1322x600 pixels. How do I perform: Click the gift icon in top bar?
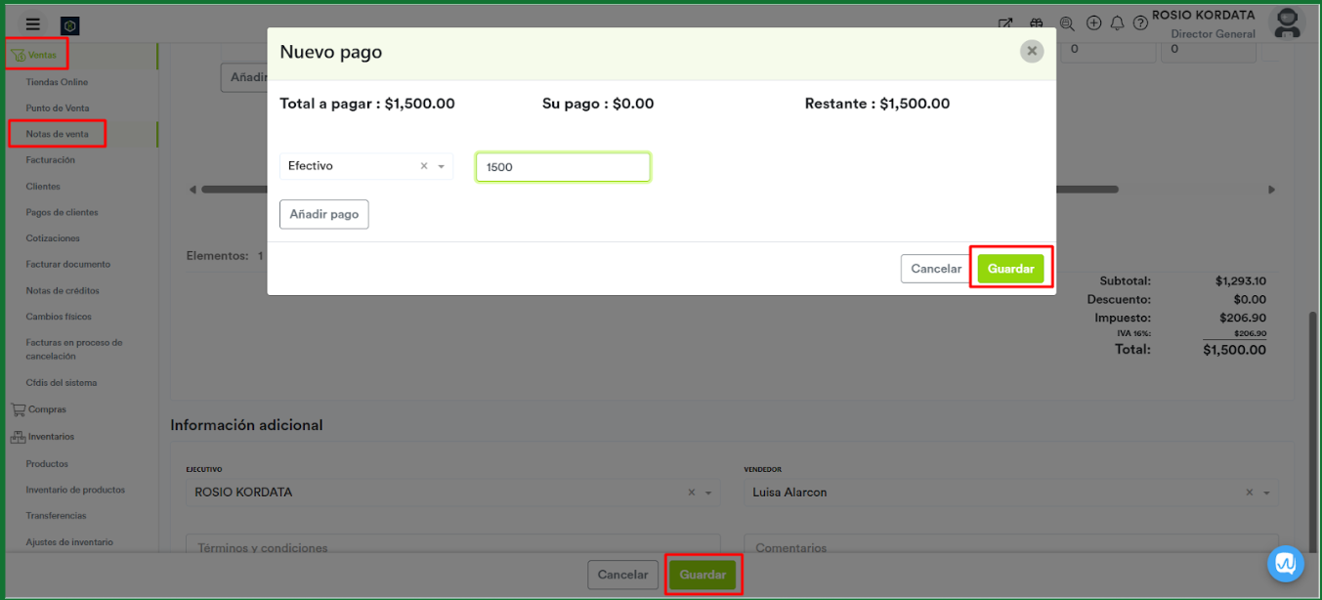point(1037,23)
